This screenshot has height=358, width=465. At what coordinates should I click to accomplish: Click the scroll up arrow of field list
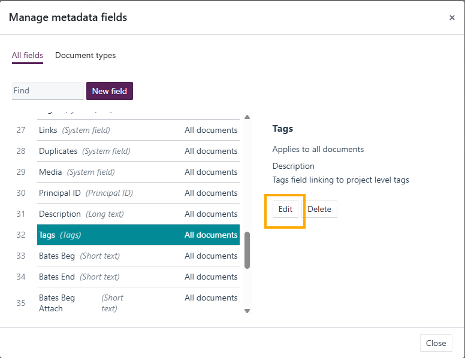point(247,117)
